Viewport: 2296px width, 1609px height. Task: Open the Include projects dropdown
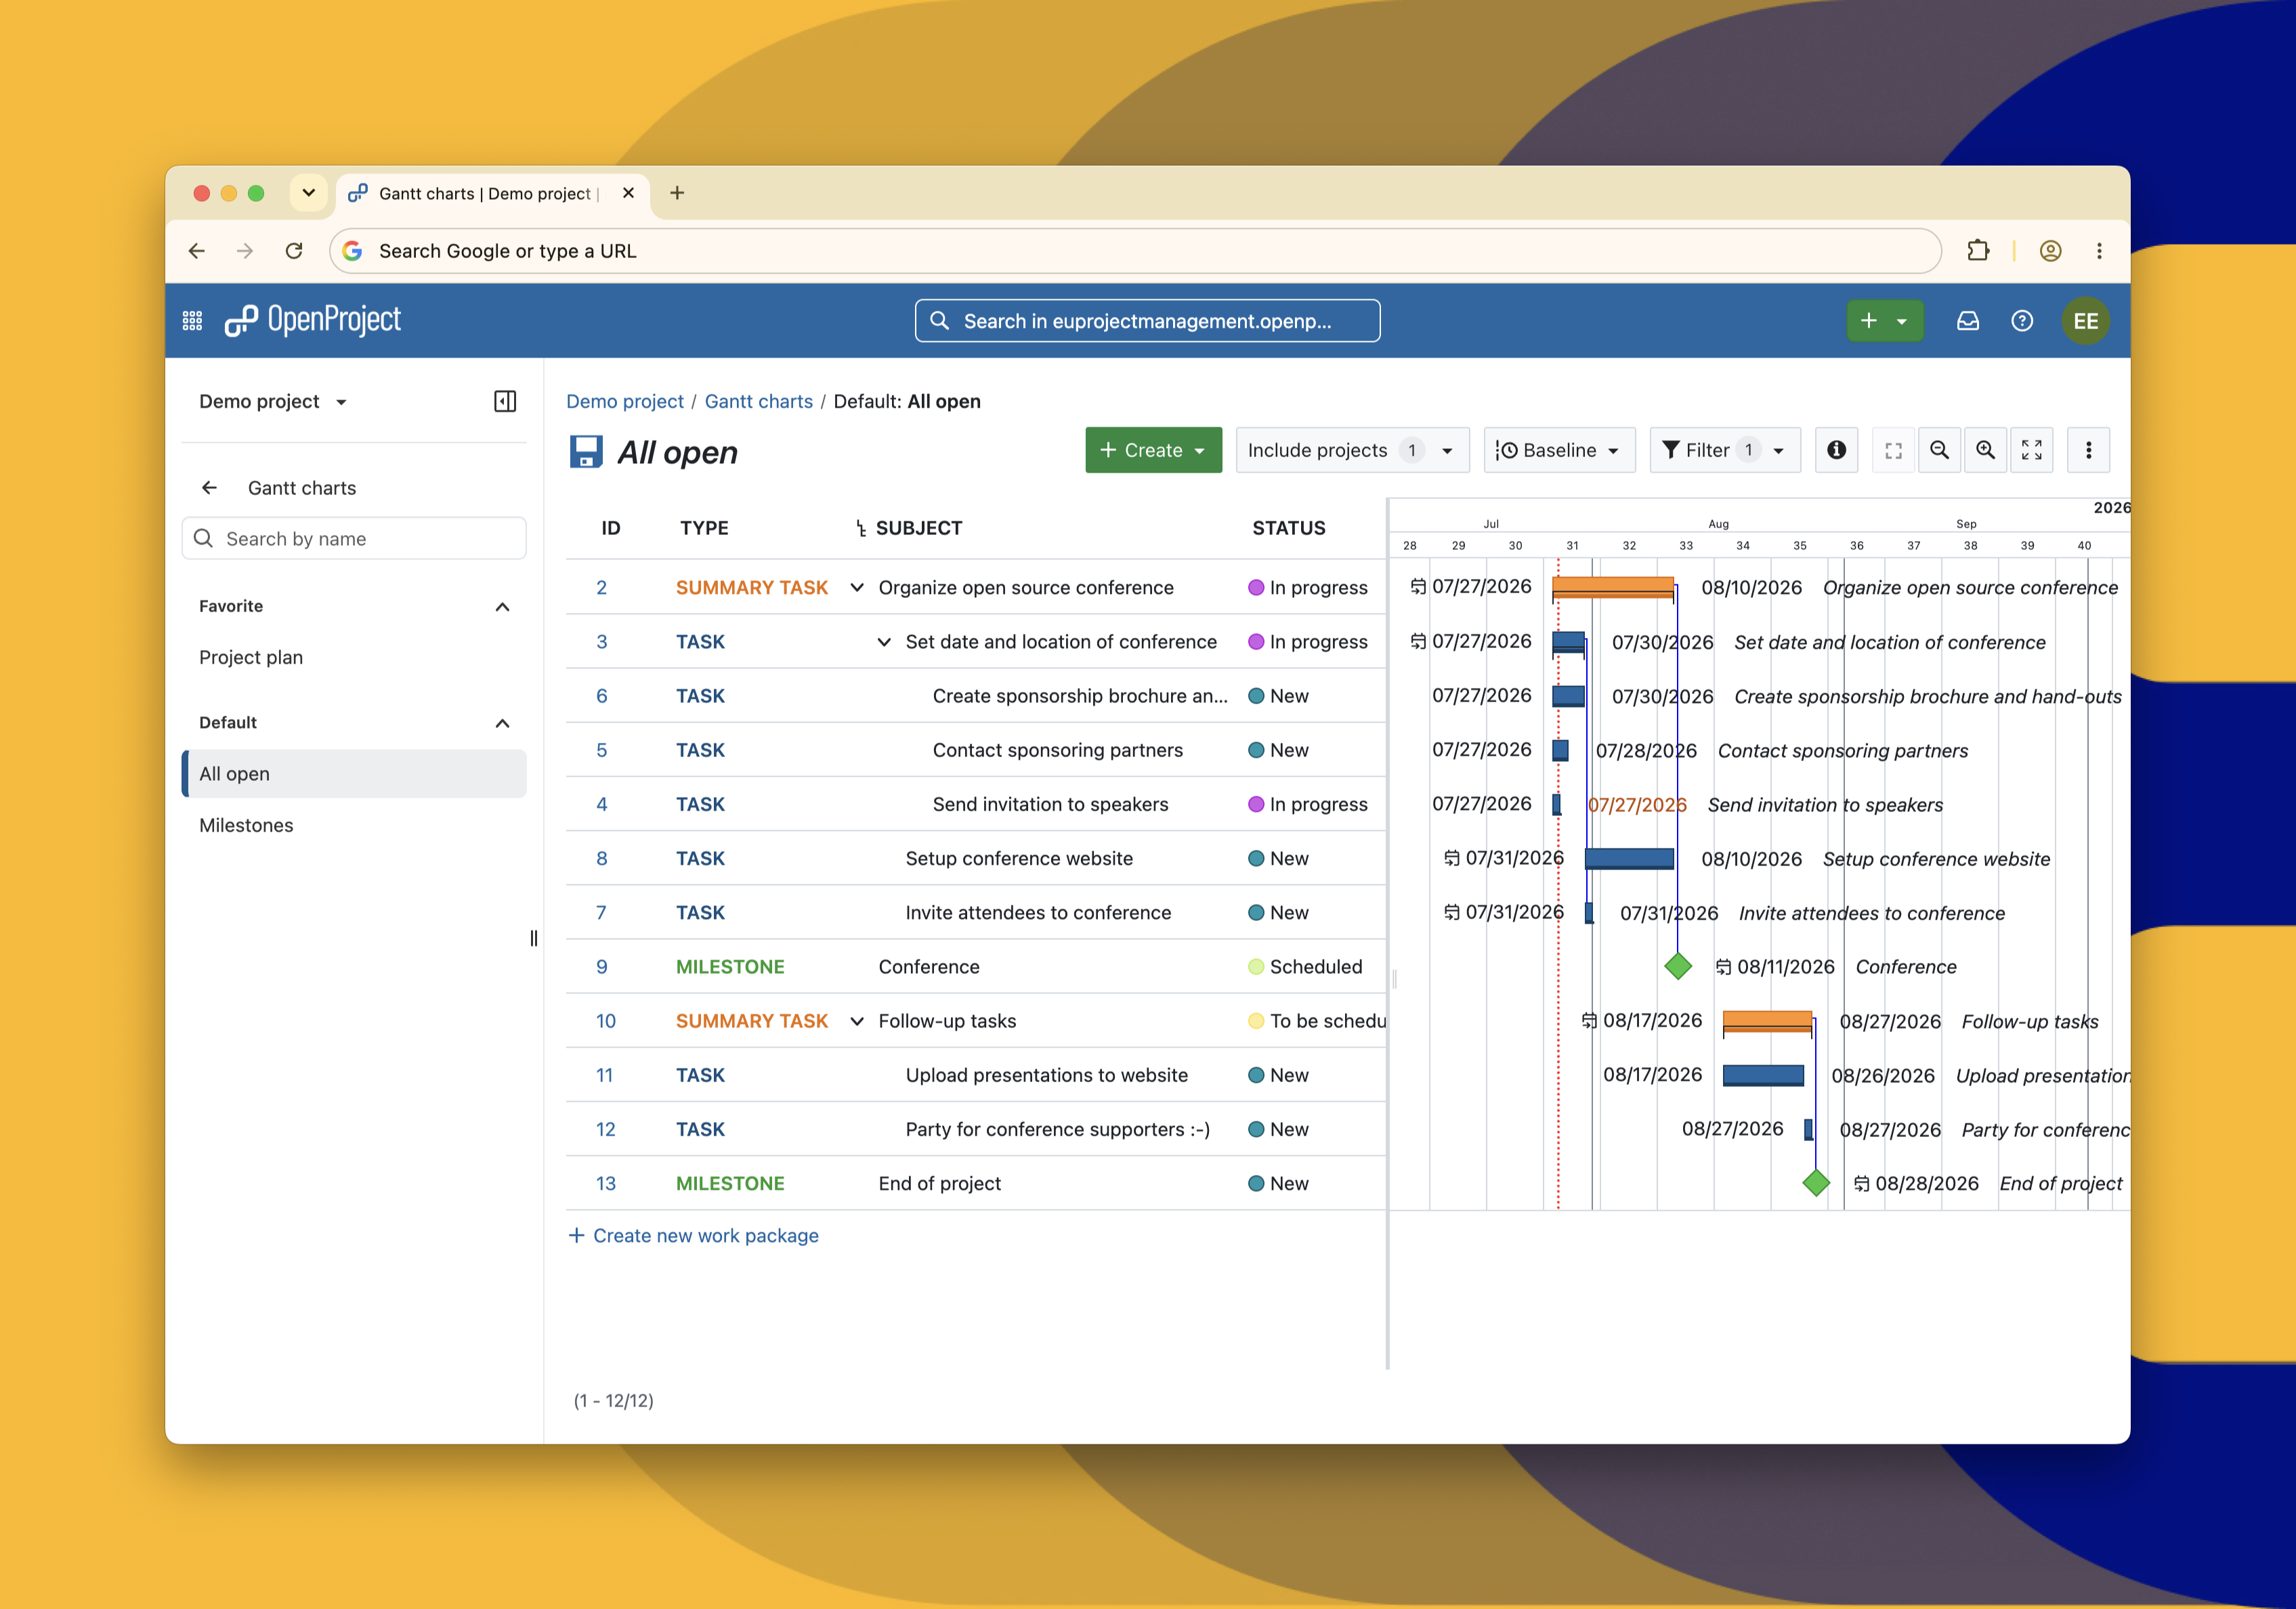point(1352,450)
